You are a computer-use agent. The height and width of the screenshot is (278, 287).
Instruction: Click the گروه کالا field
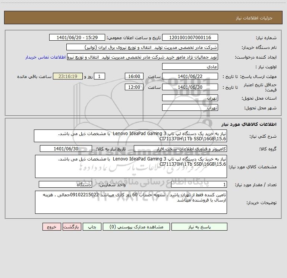[180, 149]
